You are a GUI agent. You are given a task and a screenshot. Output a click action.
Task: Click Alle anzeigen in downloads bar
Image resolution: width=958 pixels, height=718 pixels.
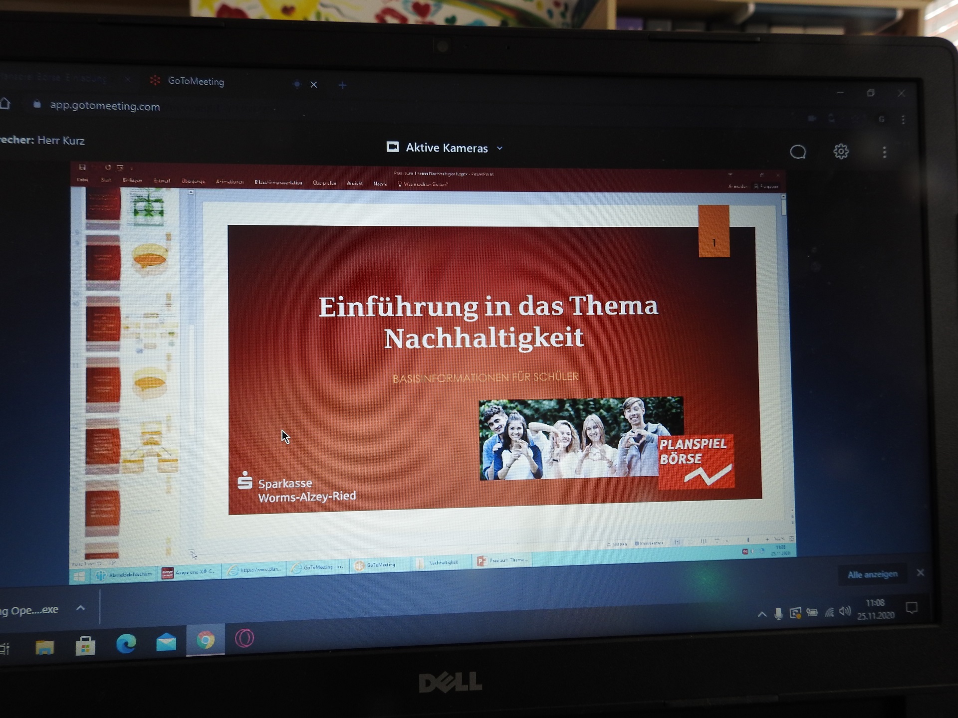(x=872, y=574)
